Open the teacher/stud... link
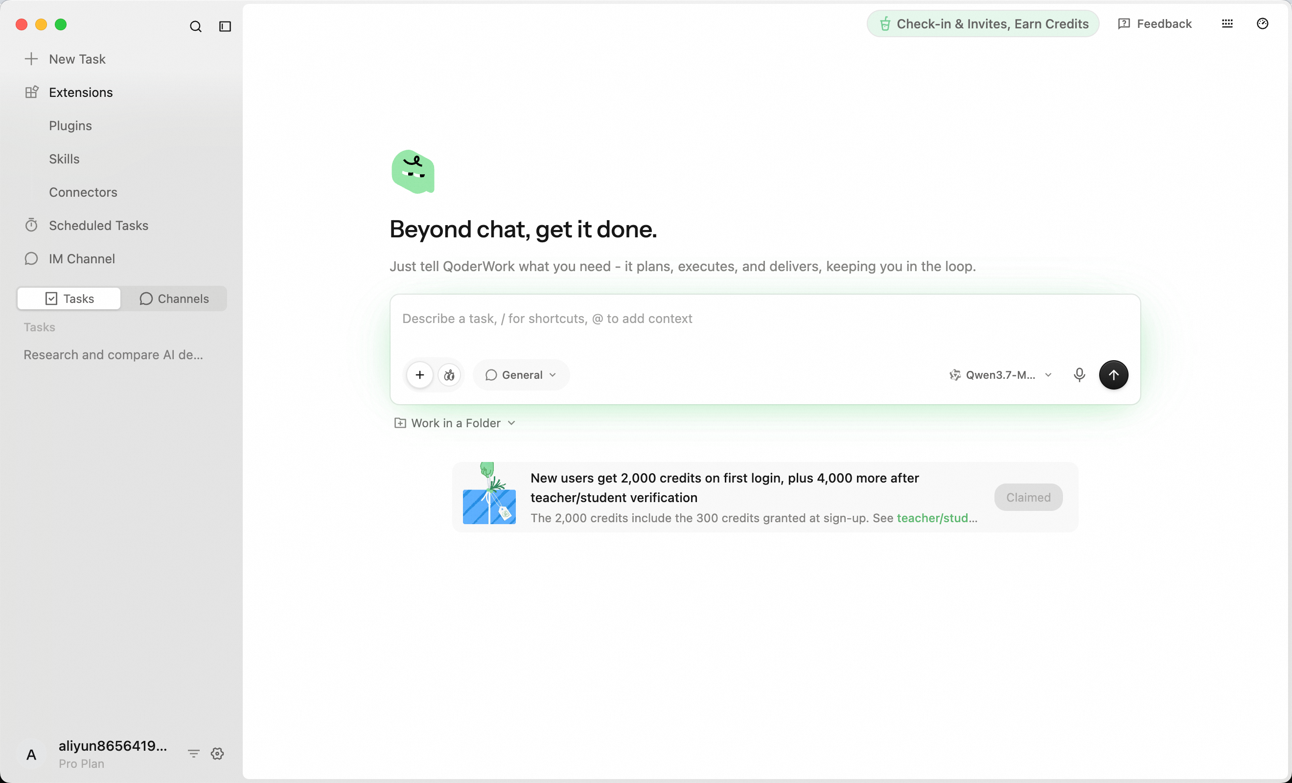Image resolution: width=1292 pixels, height=783 pixels. (x=937, y=518)
